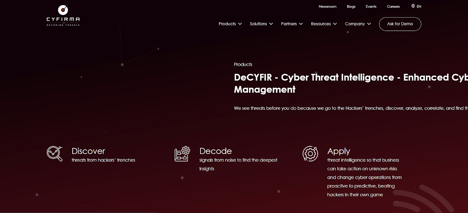Click the Discover heading

click(x=88, y=151)
